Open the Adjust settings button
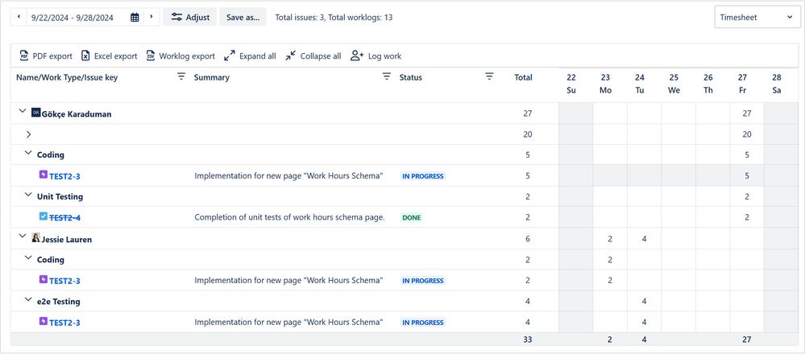 tap(190, 17)
